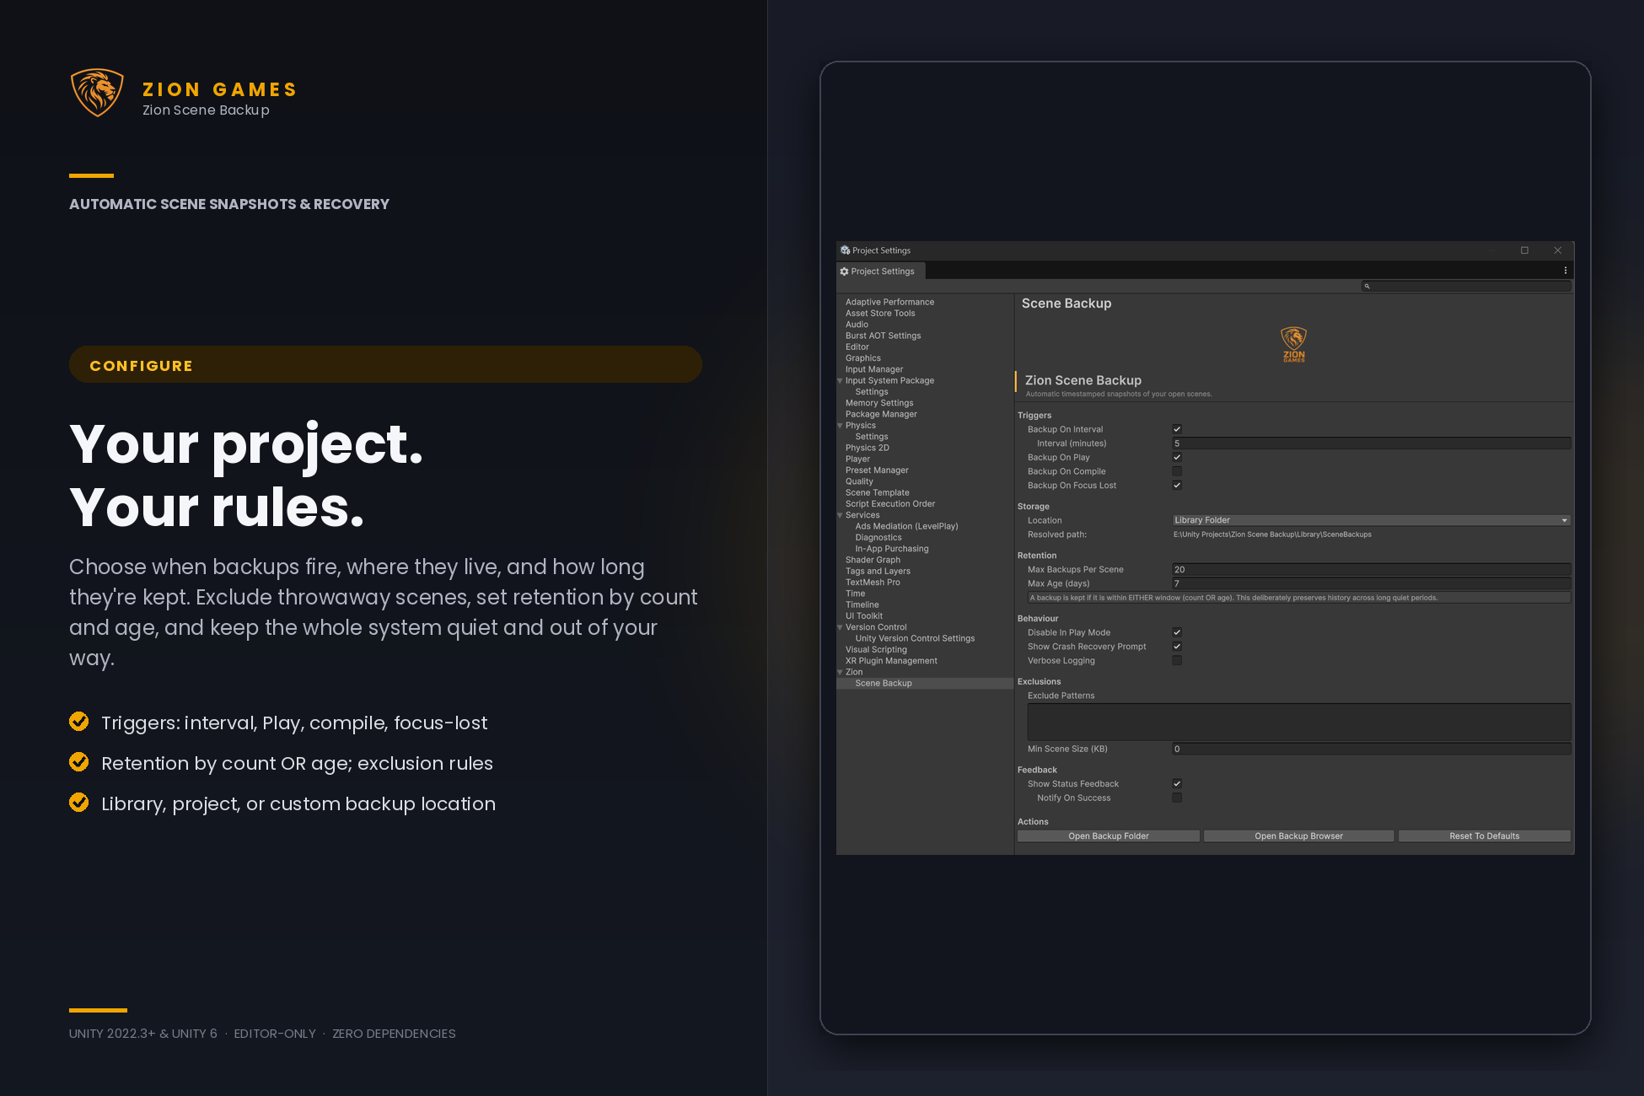Open Burst AOT Settings
The width and height of the screenshot is (1644, 1096).
click(883, 336)
